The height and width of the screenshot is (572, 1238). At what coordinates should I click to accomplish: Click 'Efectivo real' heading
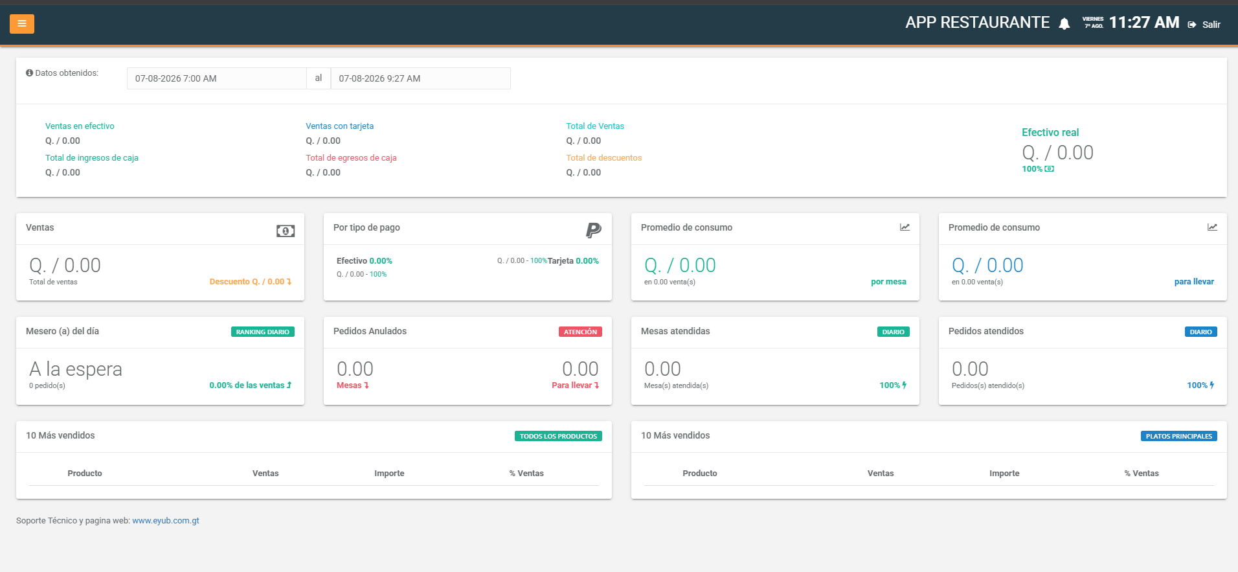(1050, 132)
